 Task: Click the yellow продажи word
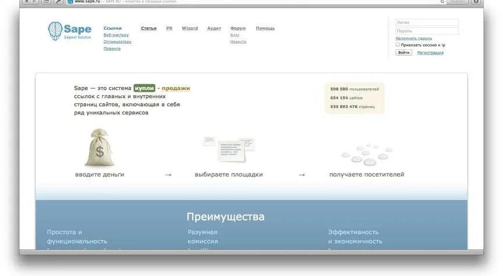(x=176, y=88)
